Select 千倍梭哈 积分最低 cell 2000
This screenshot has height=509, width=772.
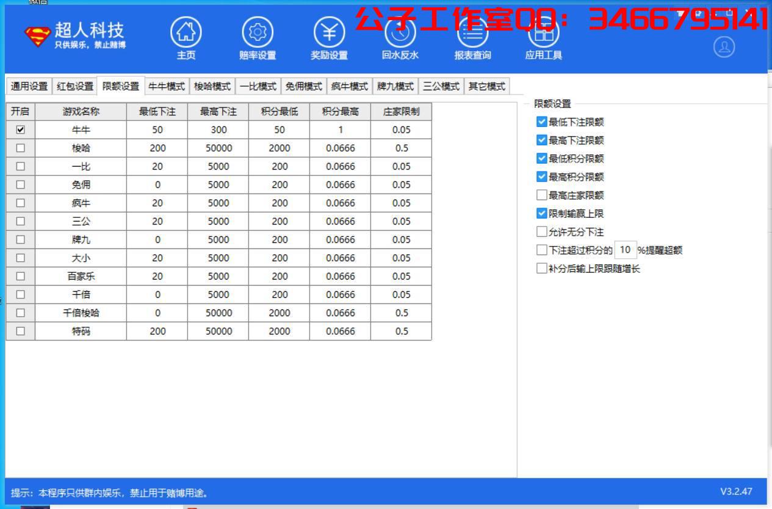pos(280,312)
